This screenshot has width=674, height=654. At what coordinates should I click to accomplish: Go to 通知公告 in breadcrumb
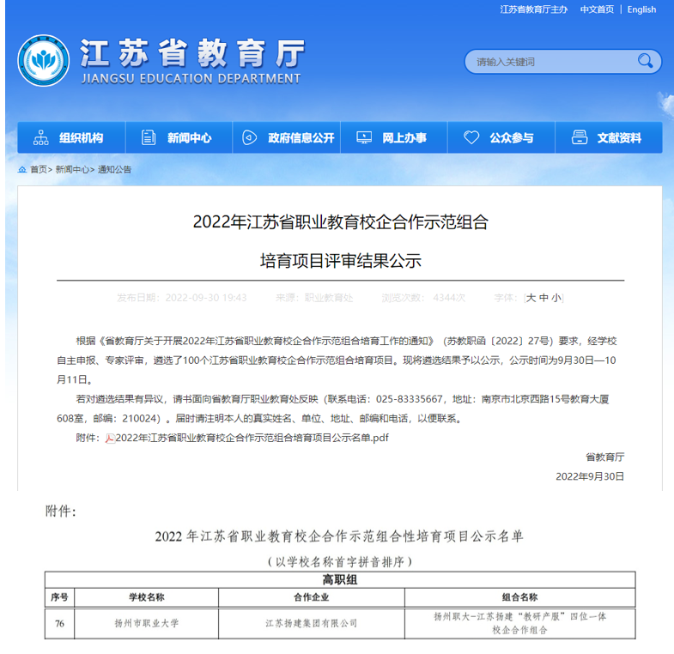(x=115, y=170)
